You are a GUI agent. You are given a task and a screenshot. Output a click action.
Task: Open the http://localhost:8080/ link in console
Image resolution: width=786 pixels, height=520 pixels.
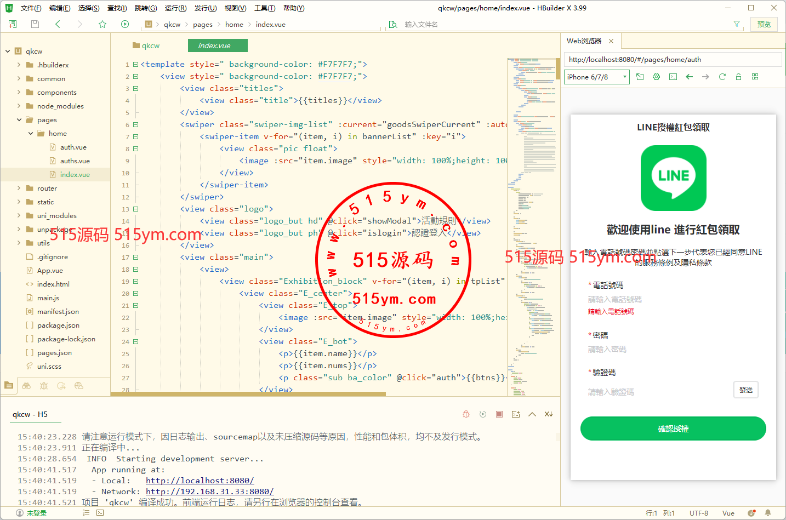click(200, 481)
